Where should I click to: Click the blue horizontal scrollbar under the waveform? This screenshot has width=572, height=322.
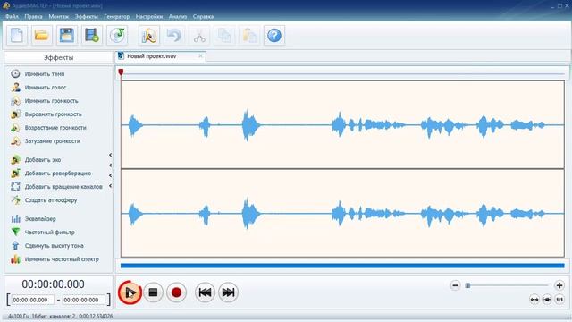342,266
